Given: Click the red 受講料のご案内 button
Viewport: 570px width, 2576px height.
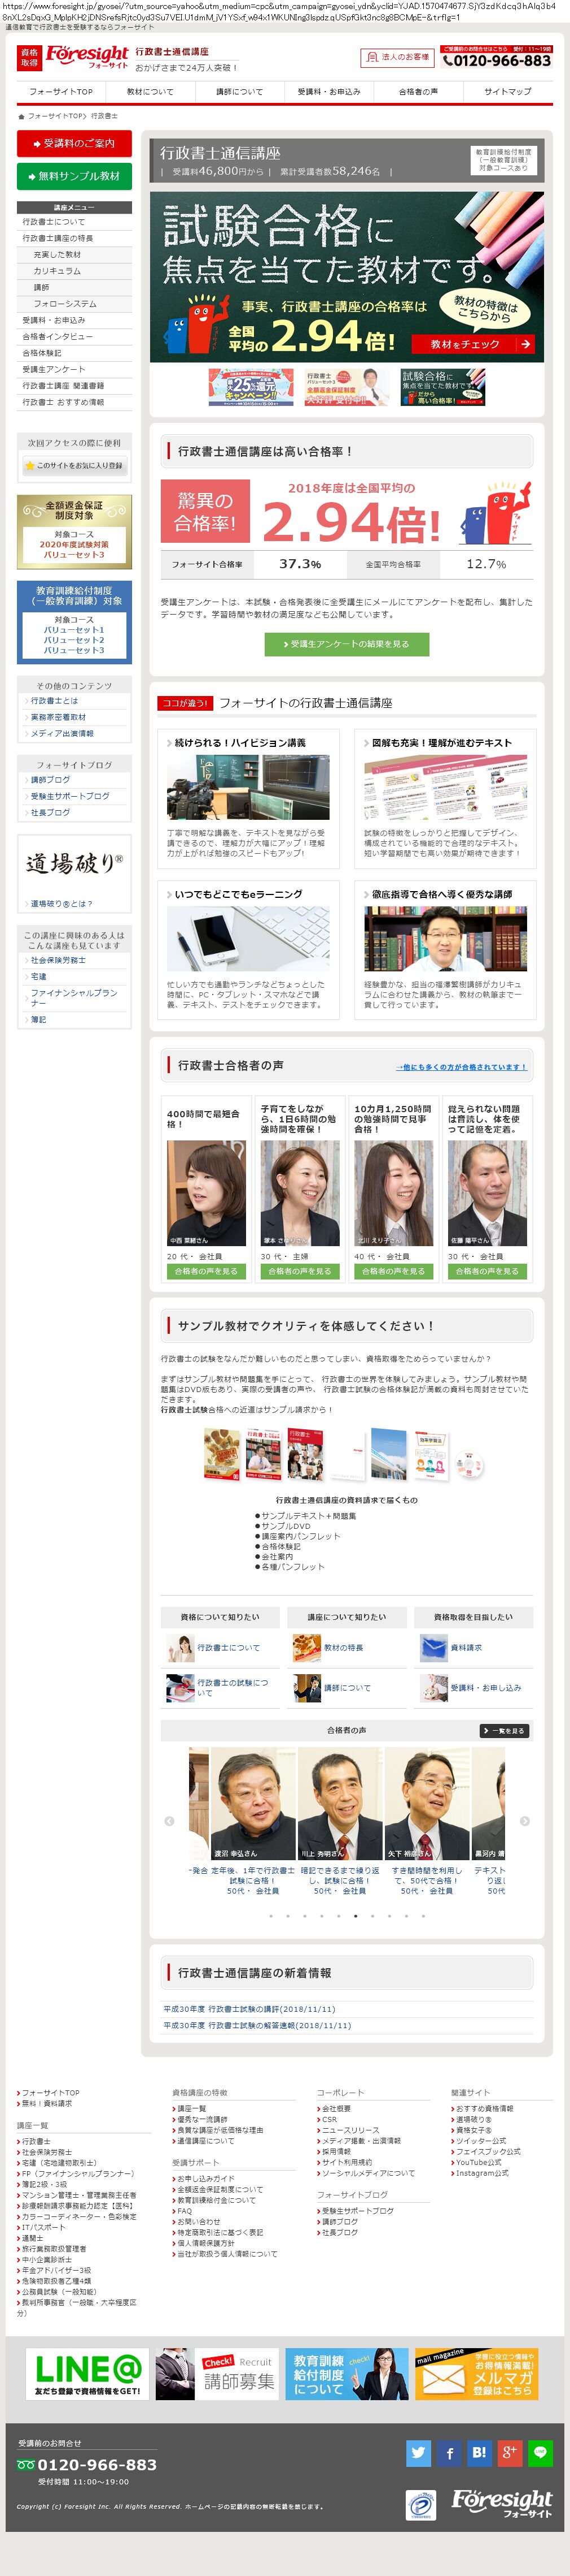Looking at the screenshot, I should pyautogui.click(x=74, y=143).
